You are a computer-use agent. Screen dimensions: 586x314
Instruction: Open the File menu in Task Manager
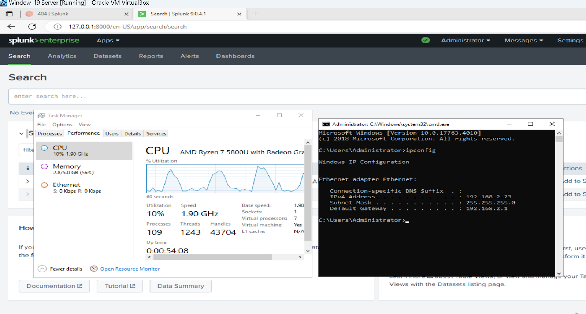click(x=41, y=125)
